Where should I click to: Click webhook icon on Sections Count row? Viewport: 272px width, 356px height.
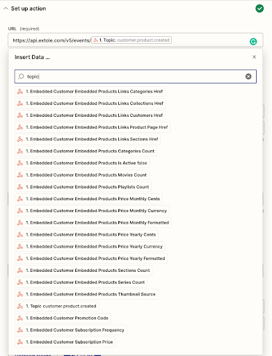click(x=20, y=270)
